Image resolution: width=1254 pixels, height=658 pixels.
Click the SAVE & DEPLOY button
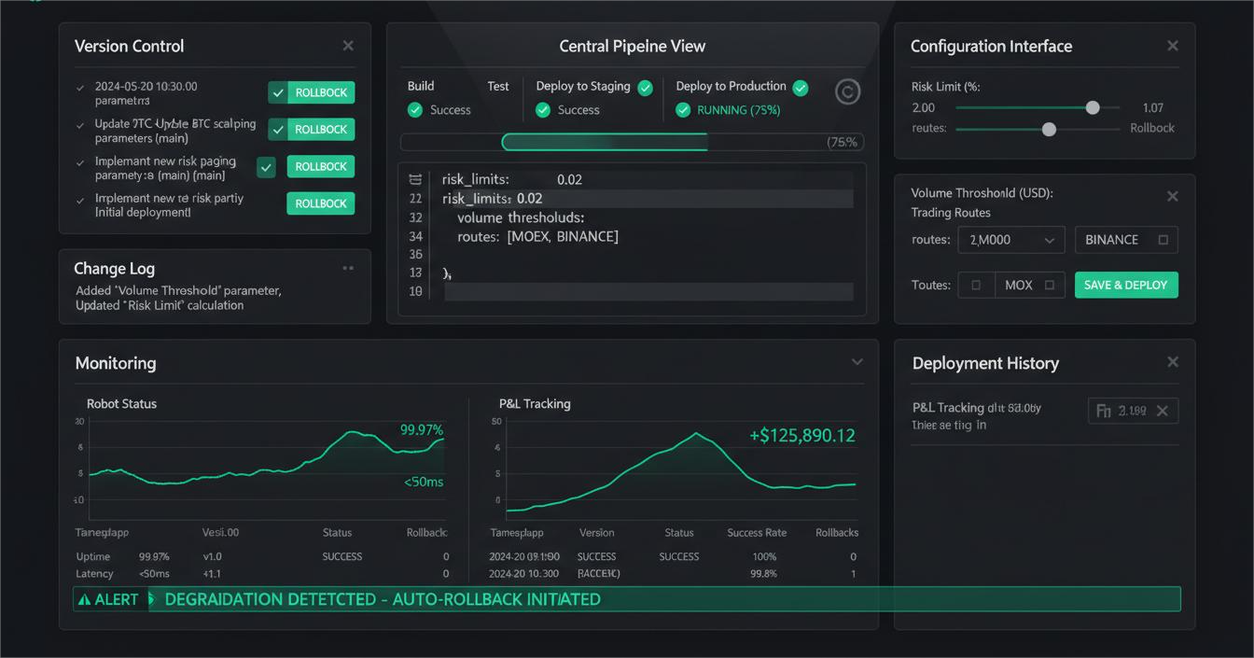pyautogui.click(x=1126, y=285)
